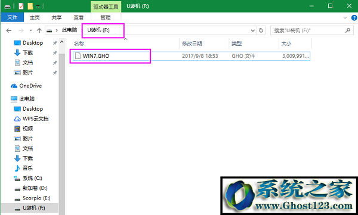The height and width of the screenshot is (215, 358).
Task: Click the date 2017/9/8 18:53
Action: [200, 56]
